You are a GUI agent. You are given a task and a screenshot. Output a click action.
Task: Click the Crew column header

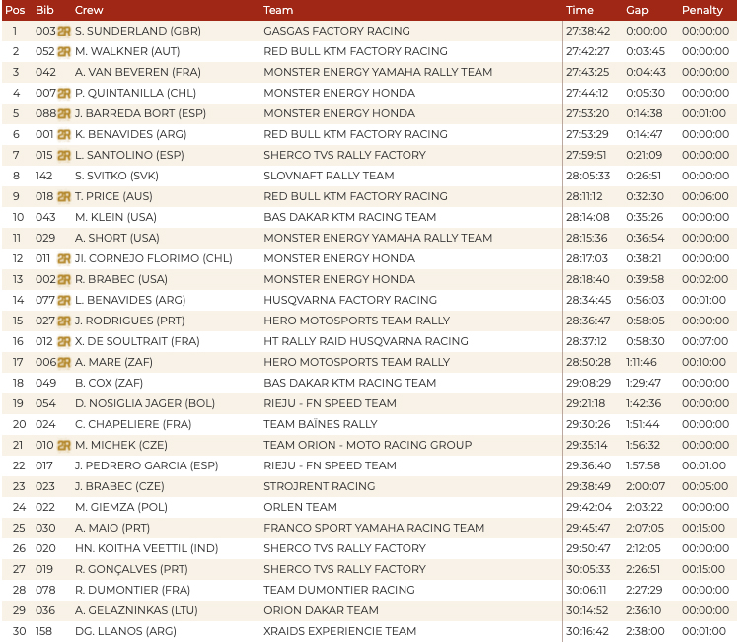click(89, 10)
